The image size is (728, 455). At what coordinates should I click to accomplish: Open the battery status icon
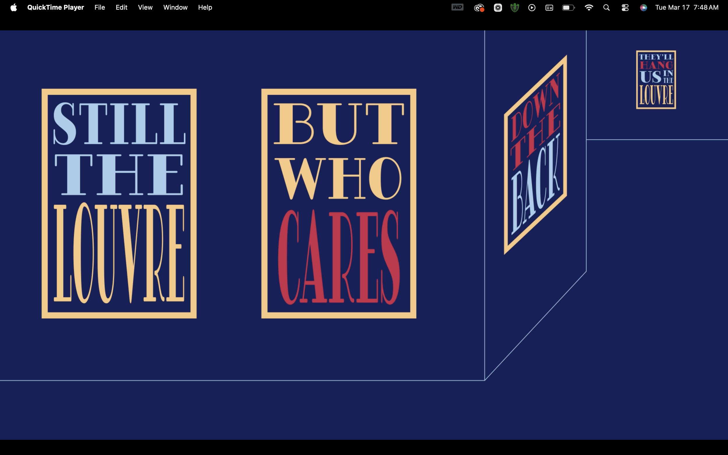point(568,8)
